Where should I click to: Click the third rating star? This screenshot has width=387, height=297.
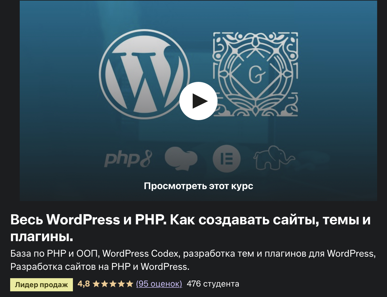(x=113, y=284)
